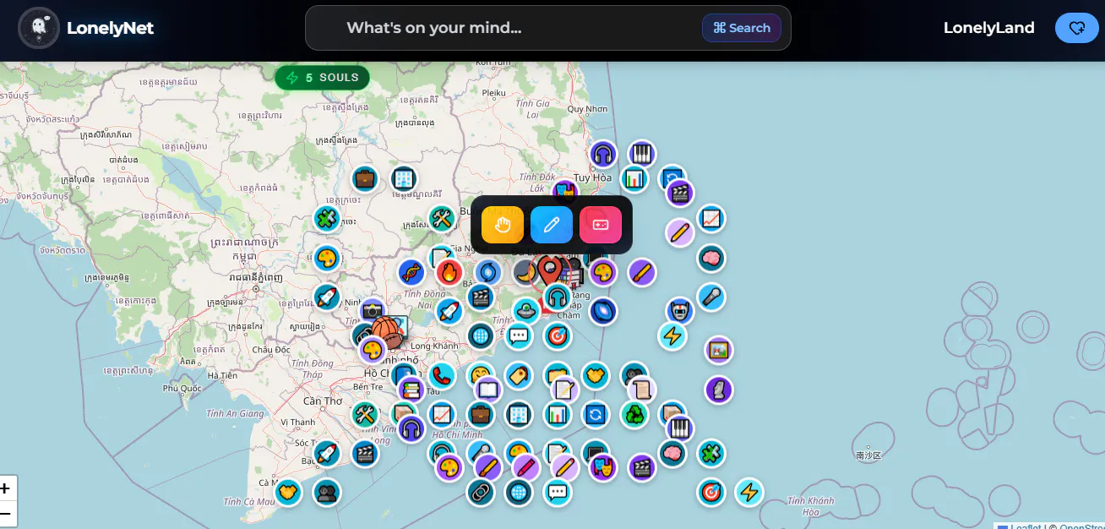Viewport: 1105px width, 529px height.
Task: Select the fire flame map marker
Action: [449, 272]
